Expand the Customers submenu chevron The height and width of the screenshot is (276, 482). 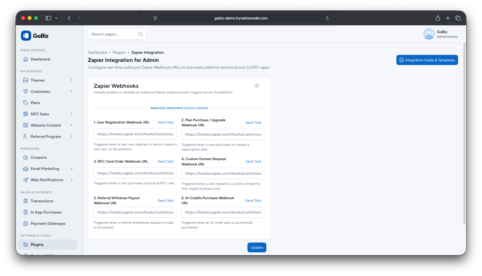point(72,91)
